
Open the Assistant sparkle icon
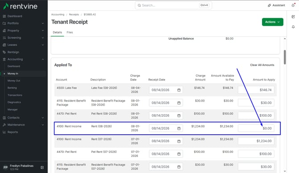269,5
